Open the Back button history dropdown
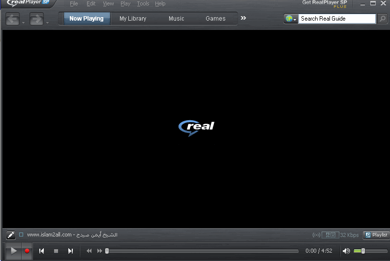This screenshot has width=390, height=261. point(23,23)
